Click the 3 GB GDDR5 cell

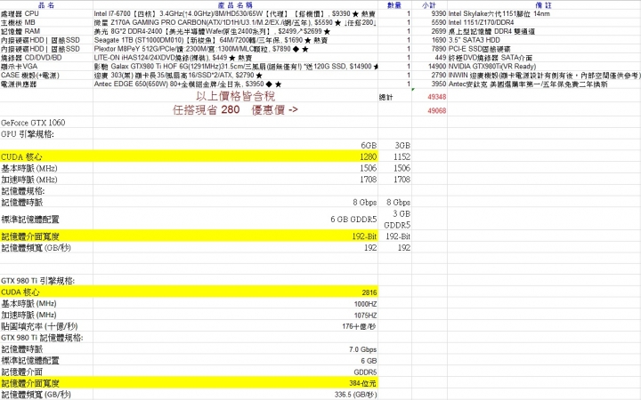coord(394,220)
